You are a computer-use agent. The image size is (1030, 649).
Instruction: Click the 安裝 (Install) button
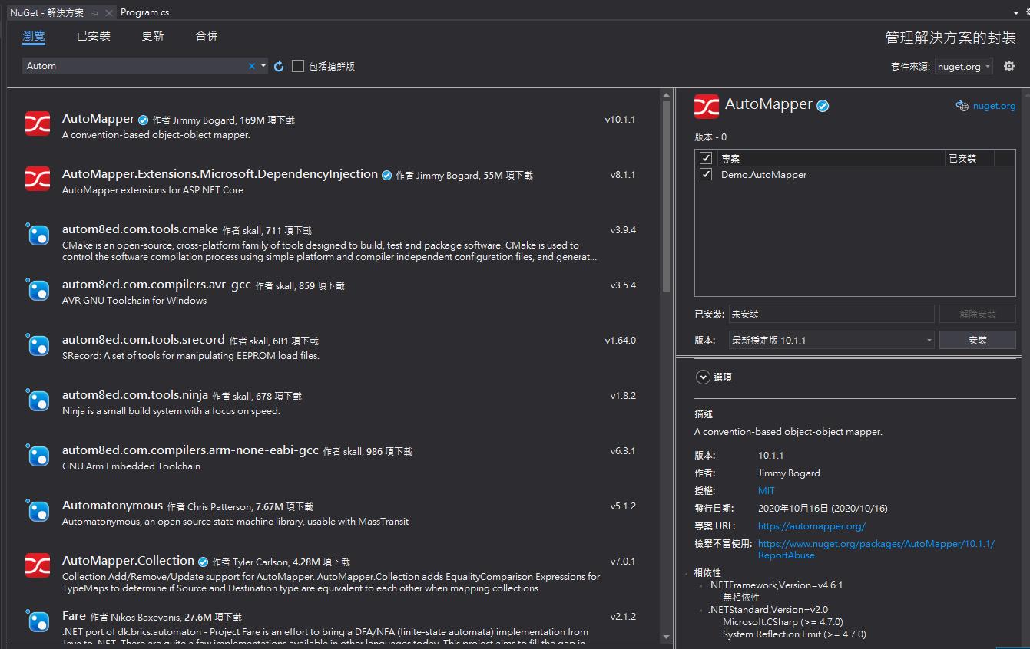[977, 340]
